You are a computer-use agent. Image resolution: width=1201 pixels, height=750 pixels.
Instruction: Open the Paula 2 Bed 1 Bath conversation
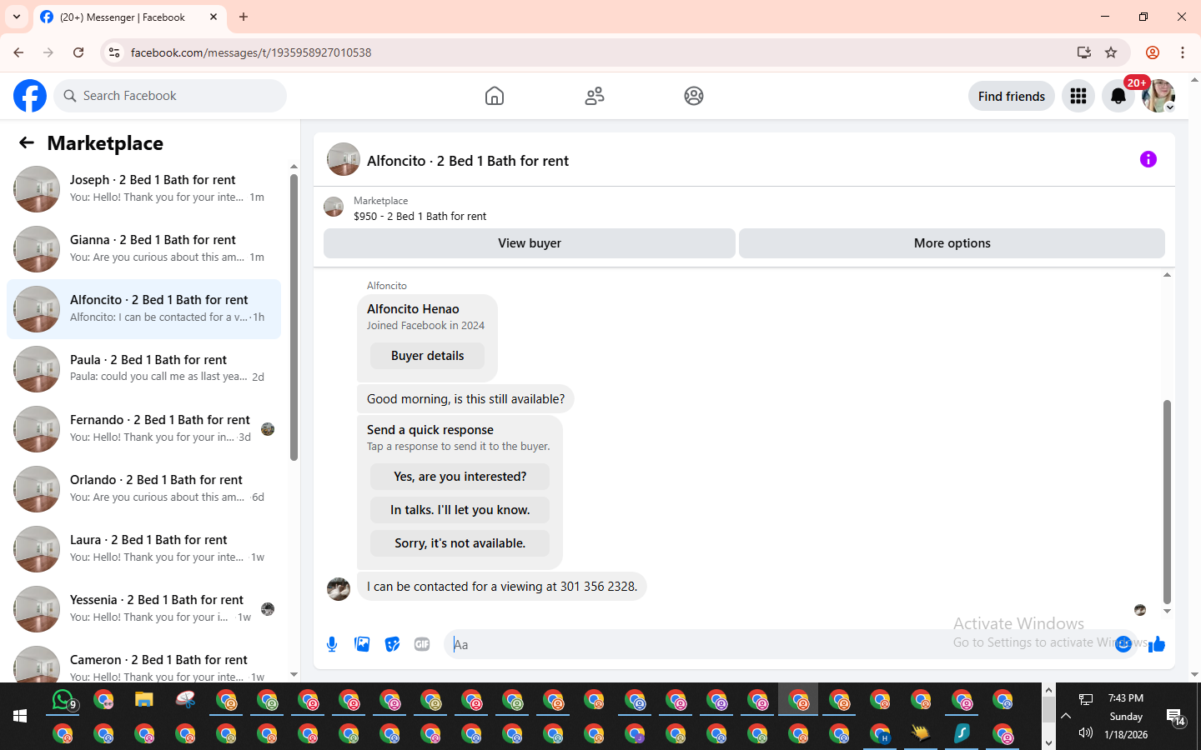143,369
